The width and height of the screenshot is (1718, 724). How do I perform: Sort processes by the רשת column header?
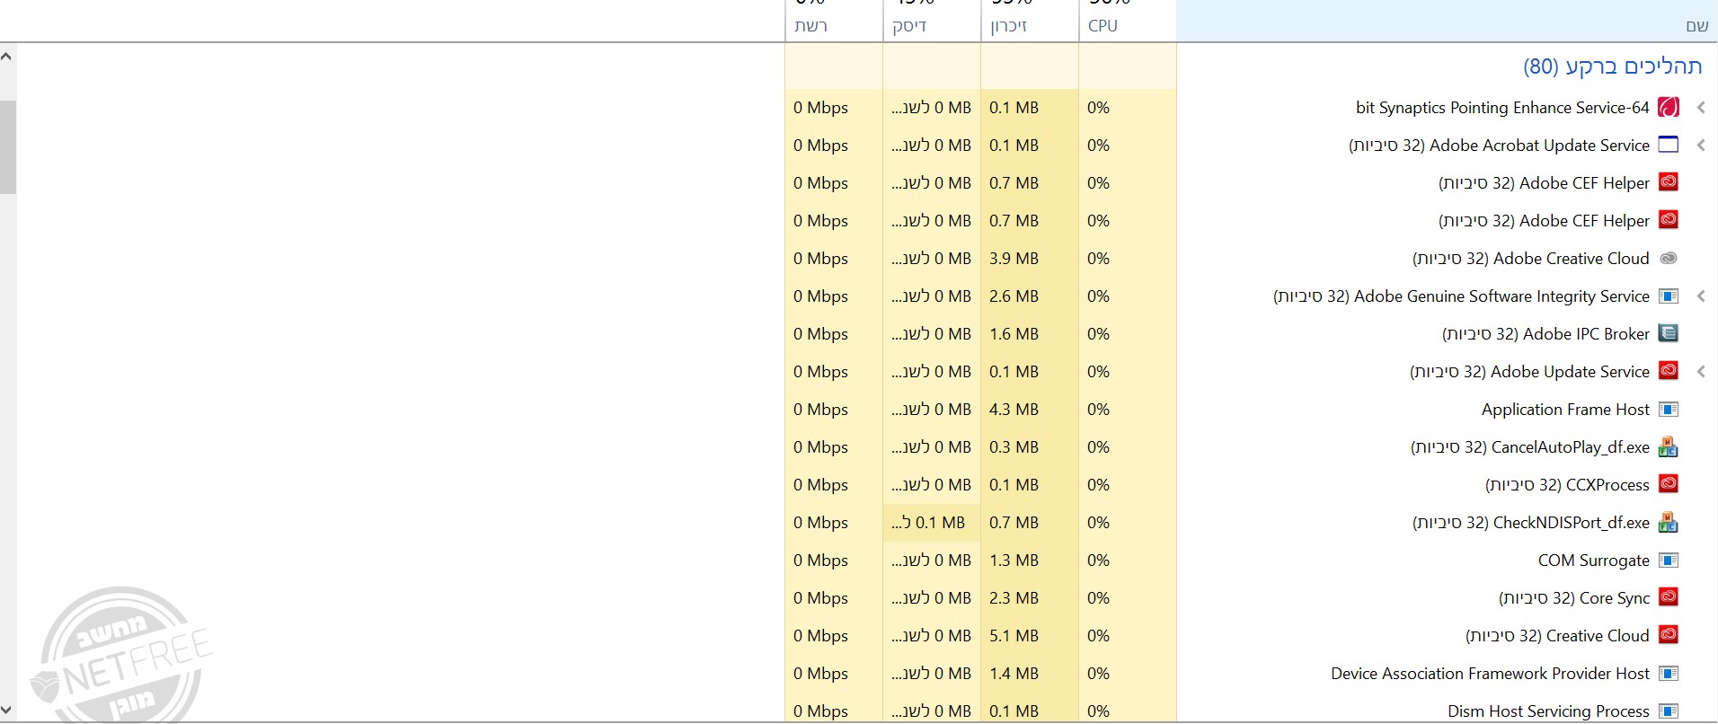(834, 22)
